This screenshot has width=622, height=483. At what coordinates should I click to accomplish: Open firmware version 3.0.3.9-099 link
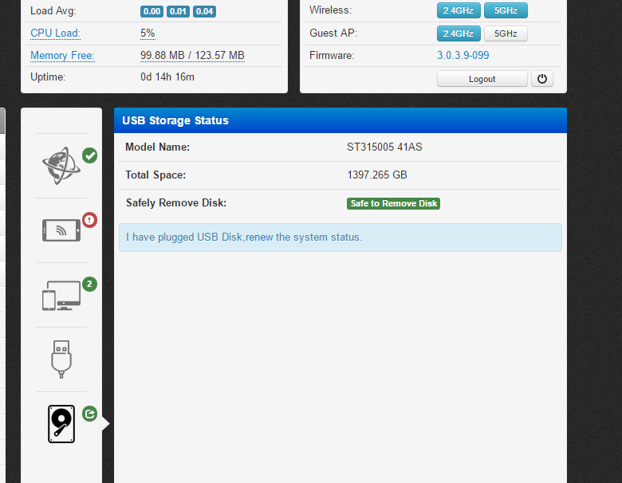(463, 55)
